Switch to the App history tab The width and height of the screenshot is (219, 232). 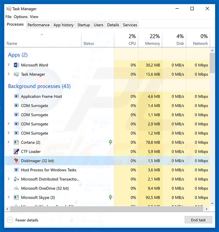pyautogui.click(x=63, y=25)
